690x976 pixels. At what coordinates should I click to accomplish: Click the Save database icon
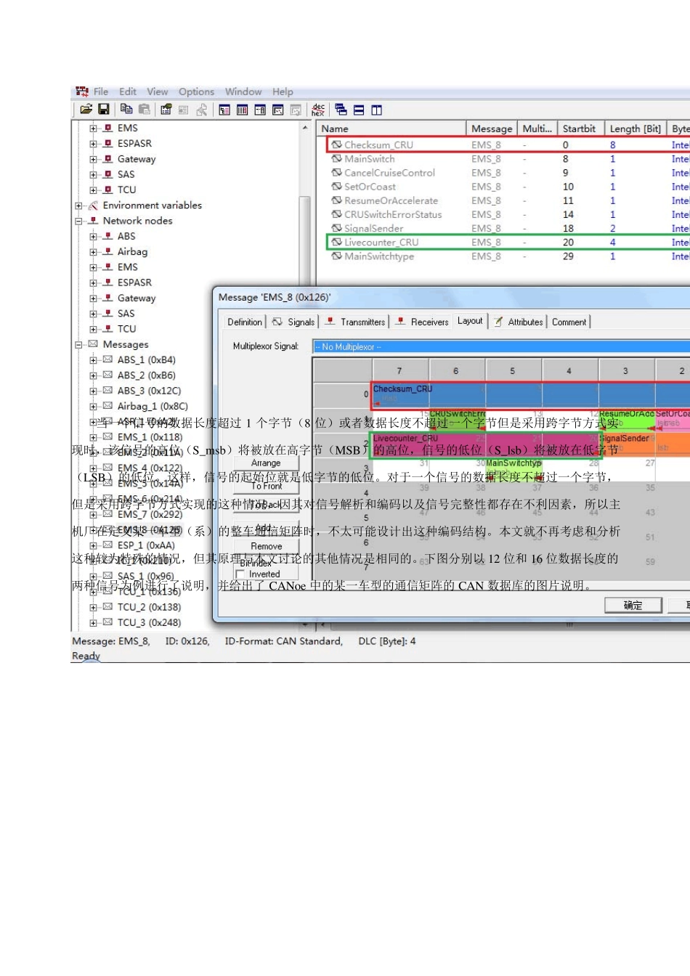coord(104,110)
